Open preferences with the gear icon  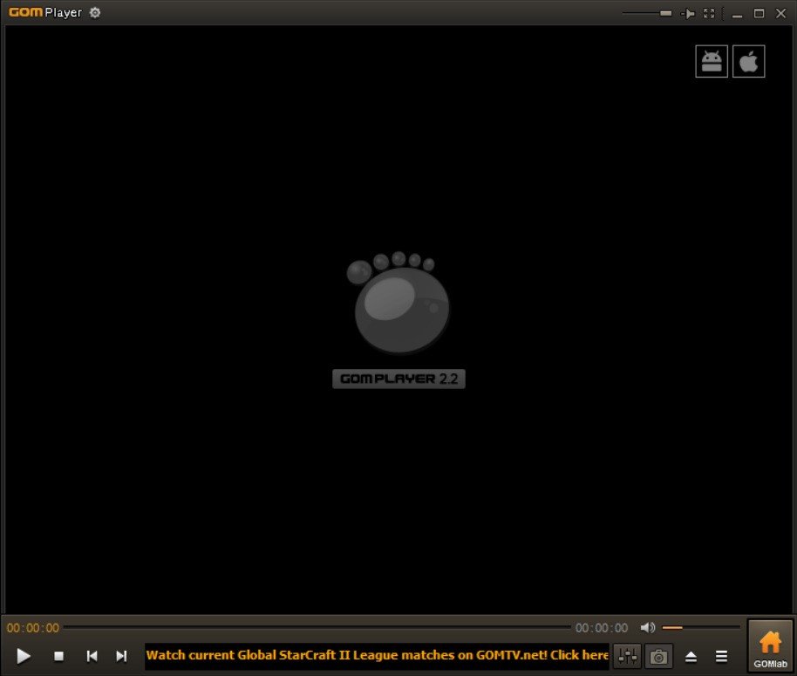95,13
